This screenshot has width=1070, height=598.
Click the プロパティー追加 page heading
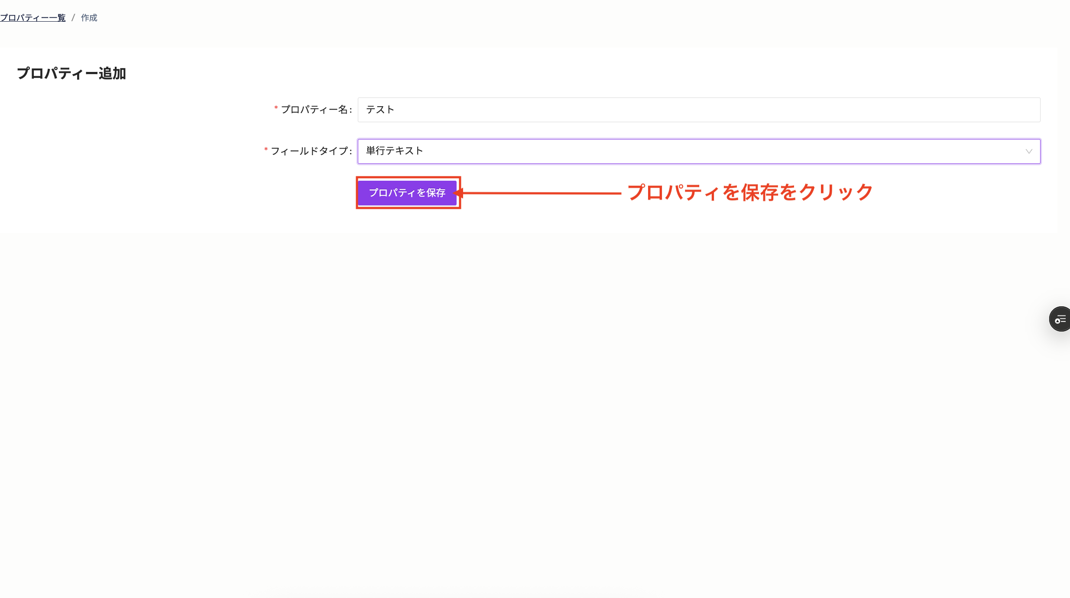[71, 73]
